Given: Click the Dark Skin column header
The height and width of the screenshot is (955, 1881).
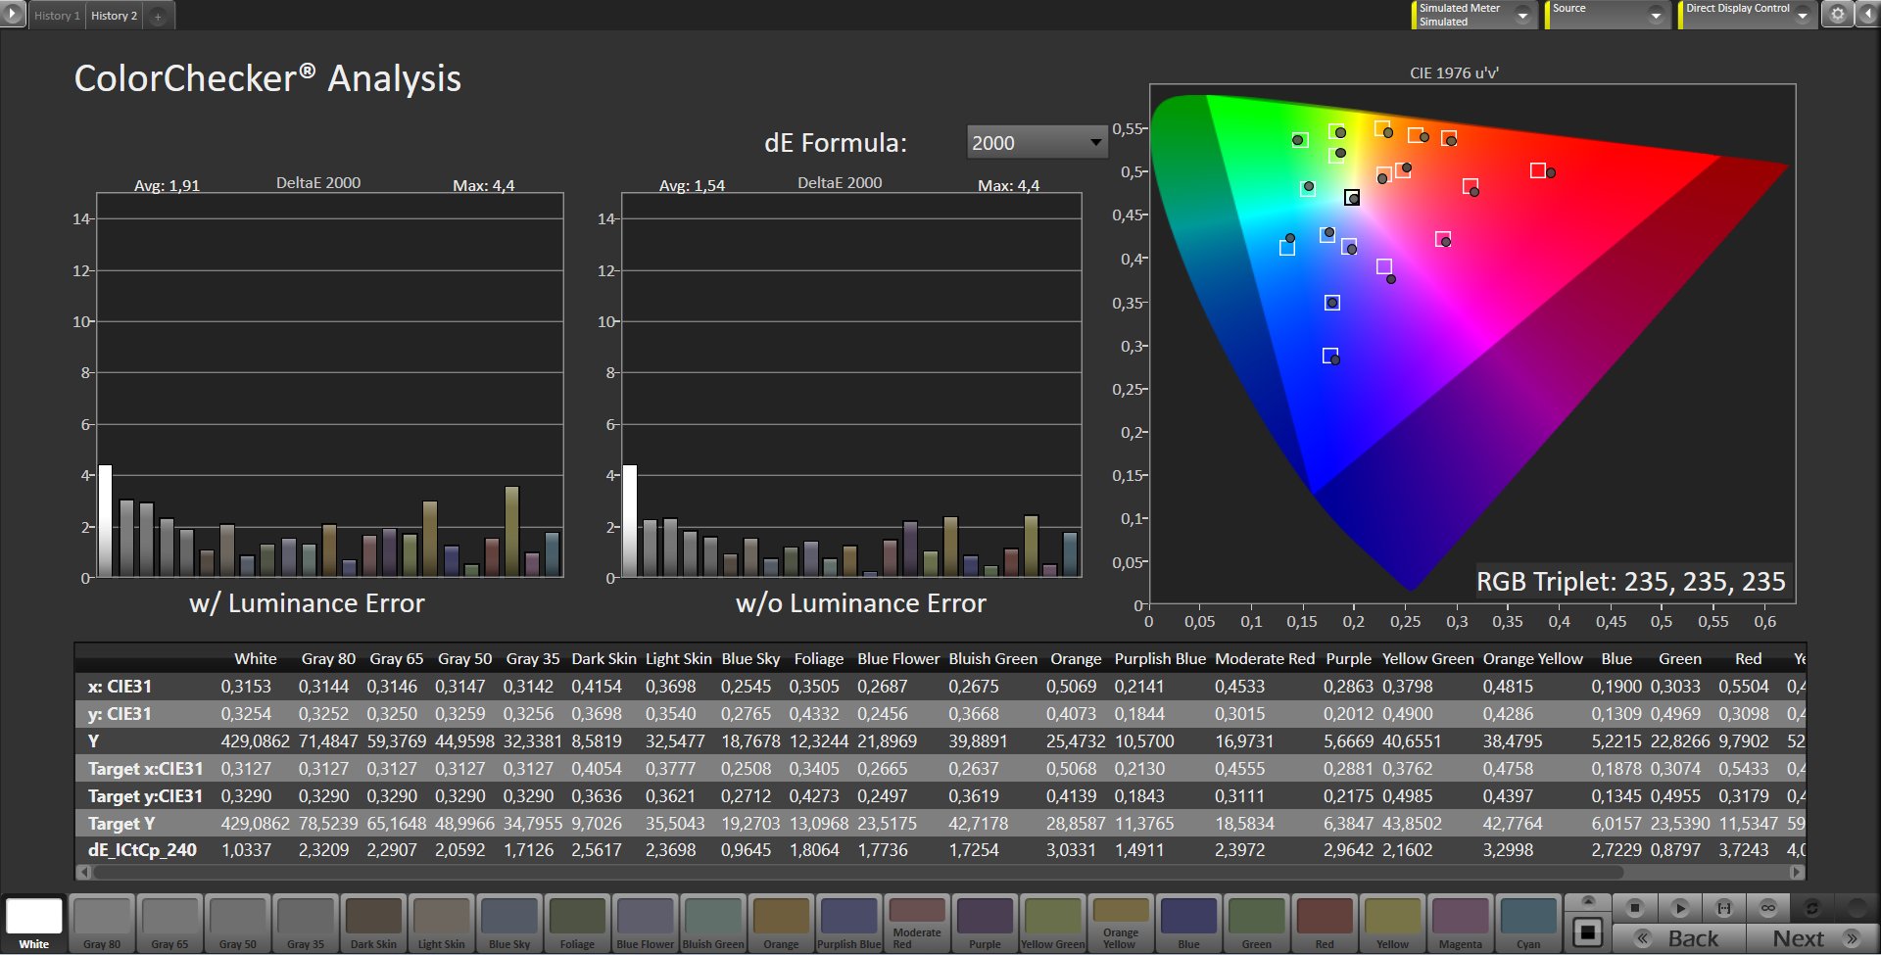Looking at the screenshot, I should (x=603, y=659).
